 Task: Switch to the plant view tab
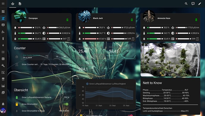coord(13,4)
